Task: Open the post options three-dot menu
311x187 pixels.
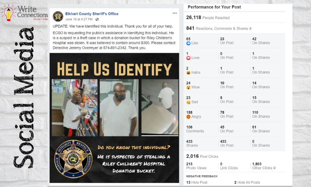Action: click(x=175, y=13)
